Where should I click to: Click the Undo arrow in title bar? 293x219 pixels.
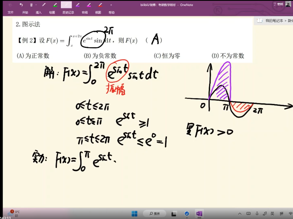point(21,5)
